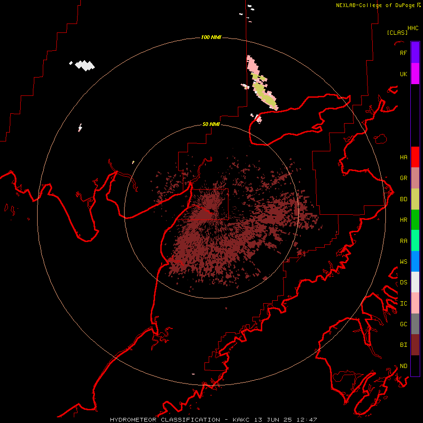The height and width of the screenshot is (423, 423).
Task: Click the "HHC" product label
Action: (x=413, y=28)
